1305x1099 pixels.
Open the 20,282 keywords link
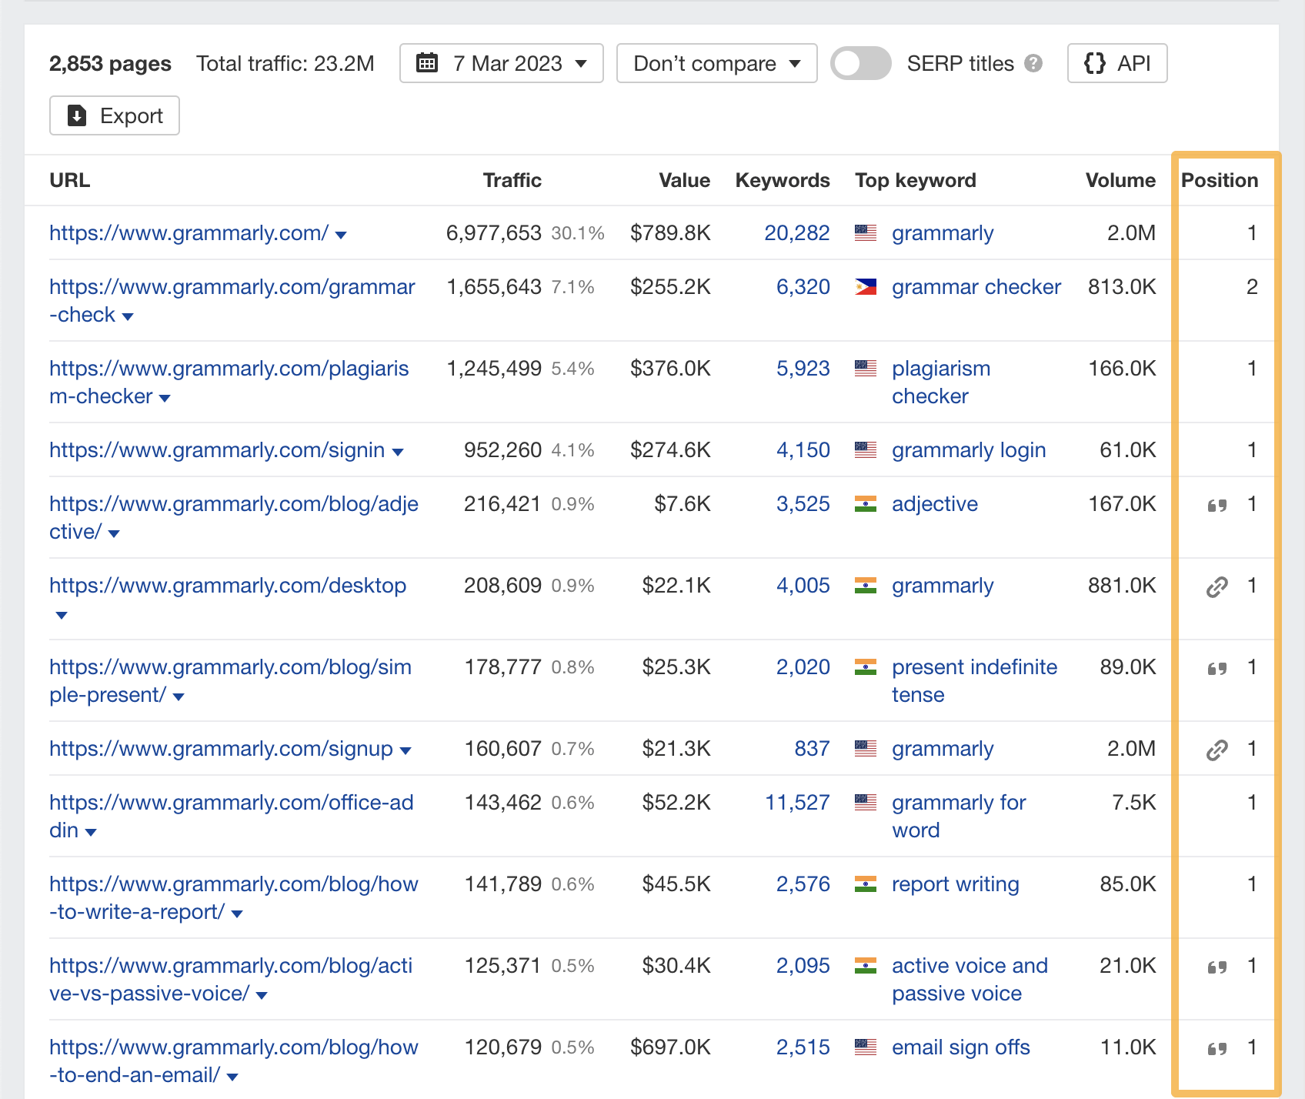(797, 232)
